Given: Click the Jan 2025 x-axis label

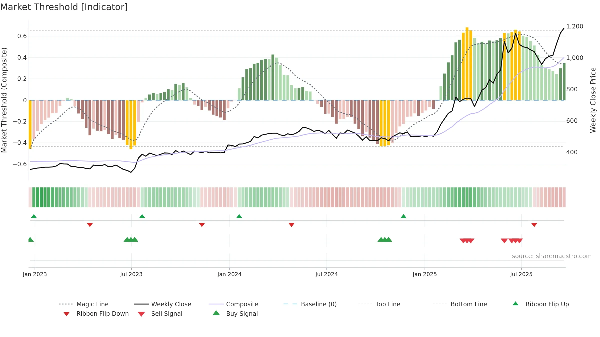Looking at the screenshot, I should click(425, 274).
